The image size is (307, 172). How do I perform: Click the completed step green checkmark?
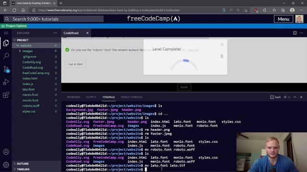pyautogui.click(x=67, y=50)
